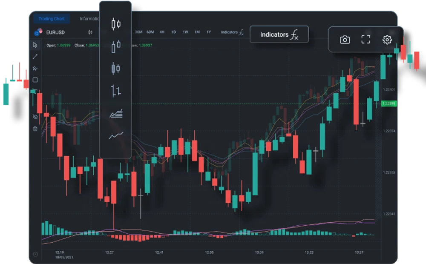This screenshot has height=264, width=426.
Task: Set timeframe to 1D
Action: [174, 32]
